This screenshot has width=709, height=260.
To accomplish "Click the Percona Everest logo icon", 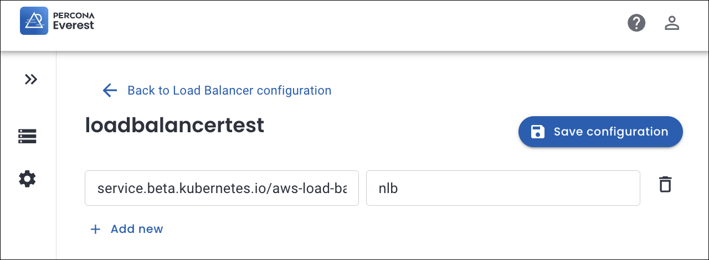I will click(x=34, y=21).
